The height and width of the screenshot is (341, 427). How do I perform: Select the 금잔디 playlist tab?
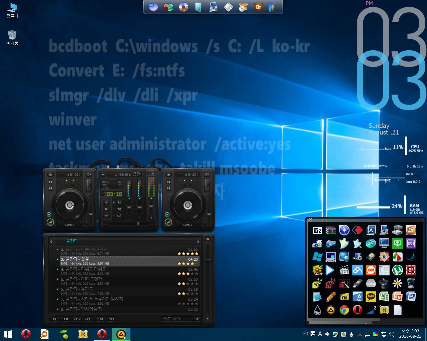pyautogui.click(x=72, y=241)
